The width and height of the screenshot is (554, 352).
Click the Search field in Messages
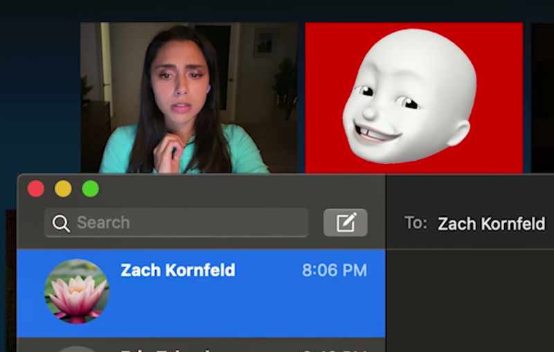pos(177,222)
